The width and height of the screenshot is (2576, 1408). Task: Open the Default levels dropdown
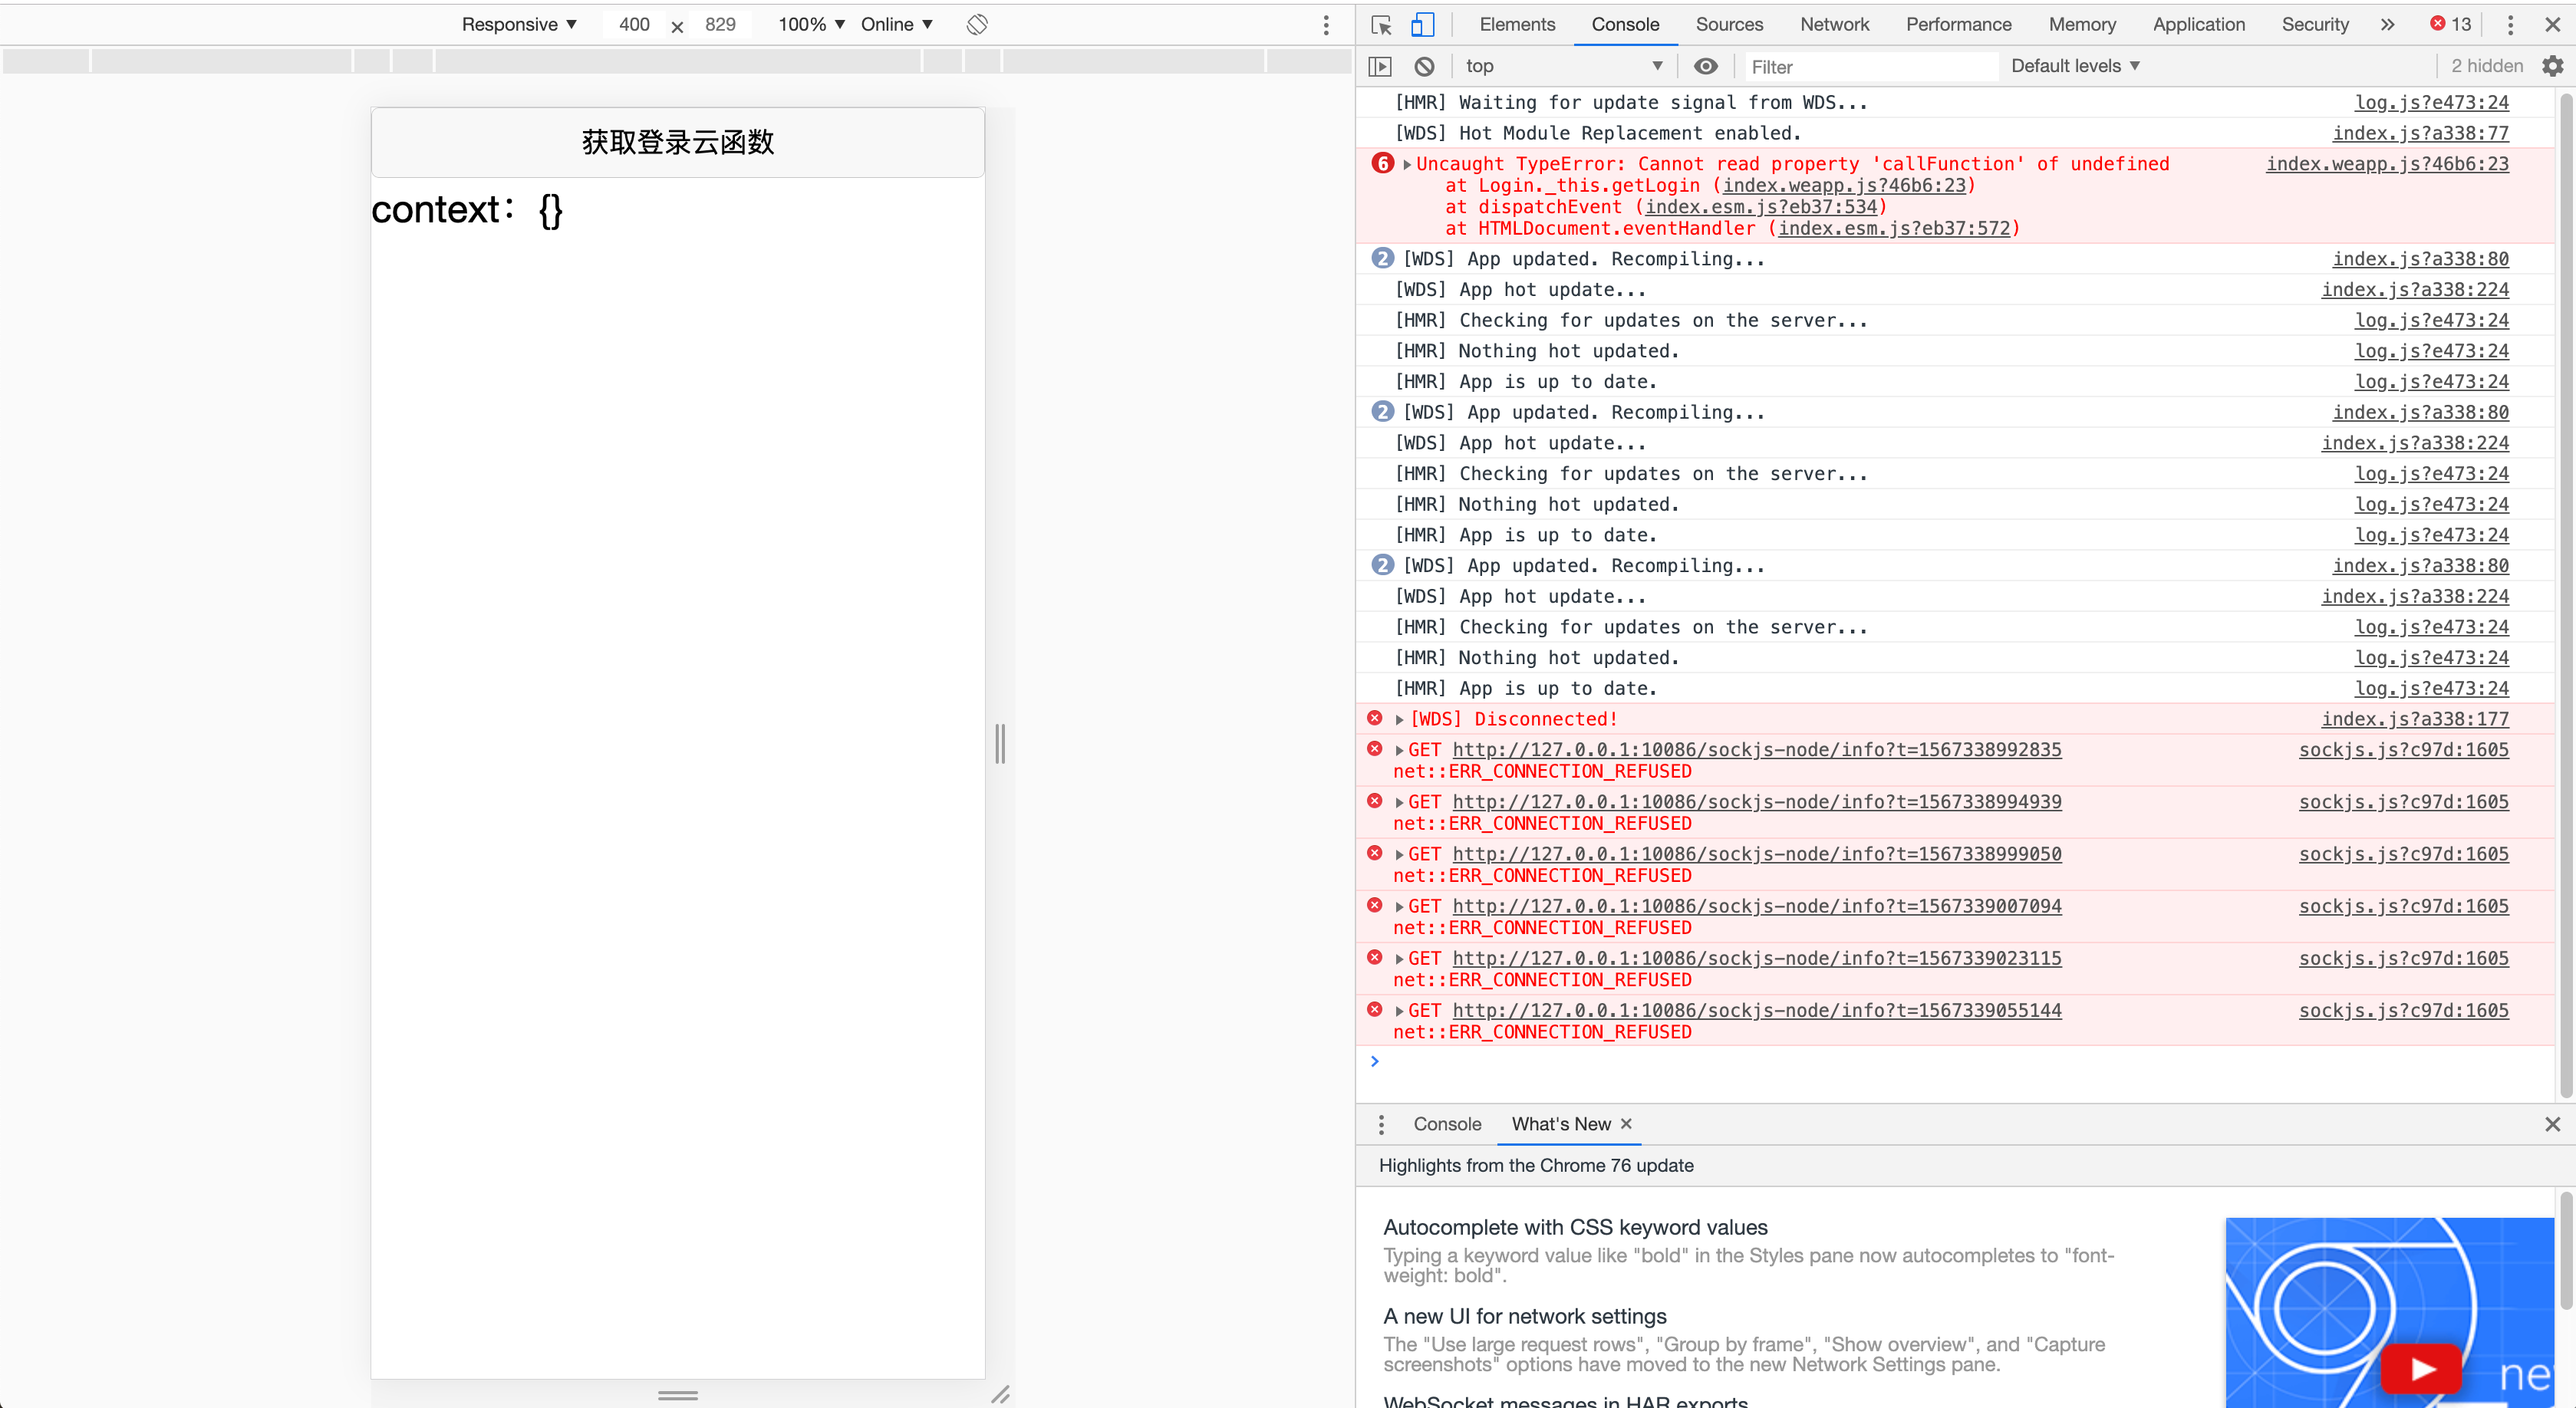[x=2075, y=64]
